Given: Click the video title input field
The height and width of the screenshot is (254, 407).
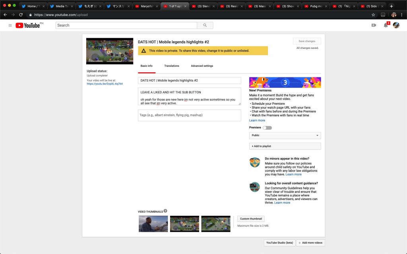Looking at the screenshot, I should pos(190,80).
